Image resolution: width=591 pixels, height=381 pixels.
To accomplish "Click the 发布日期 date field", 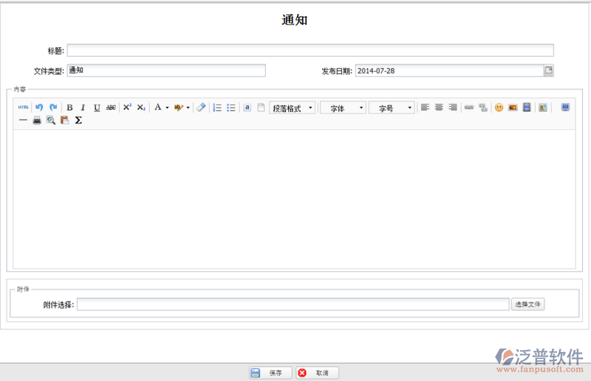I will click(450, 70).
